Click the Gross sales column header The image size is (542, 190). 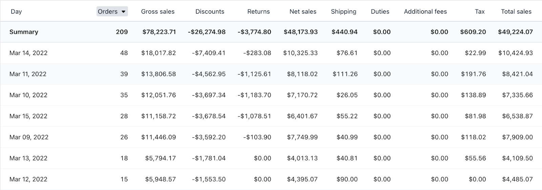coord(158,11)
